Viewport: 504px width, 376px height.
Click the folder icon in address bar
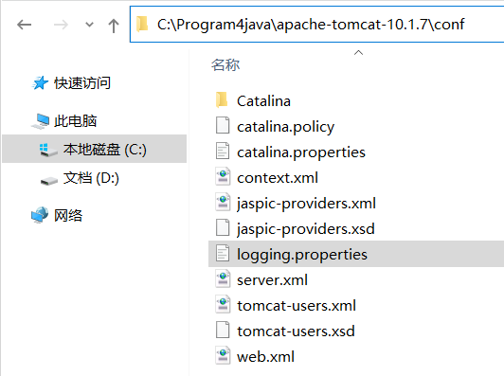(142, 24)
